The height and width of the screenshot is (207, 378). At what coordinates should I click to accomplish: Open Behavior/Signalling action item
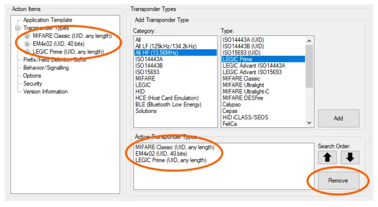coord(46,68)
